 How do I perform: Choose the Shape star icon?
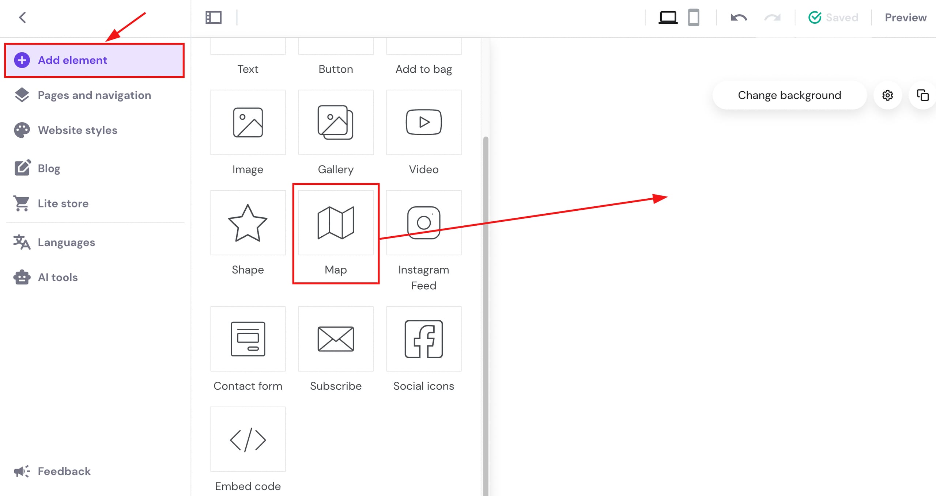point(248,223)
